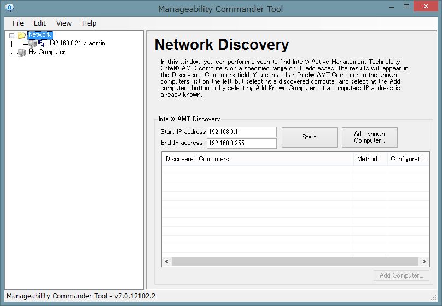
Task: Click the Configuration column header
Action: (x=409, y=159)
